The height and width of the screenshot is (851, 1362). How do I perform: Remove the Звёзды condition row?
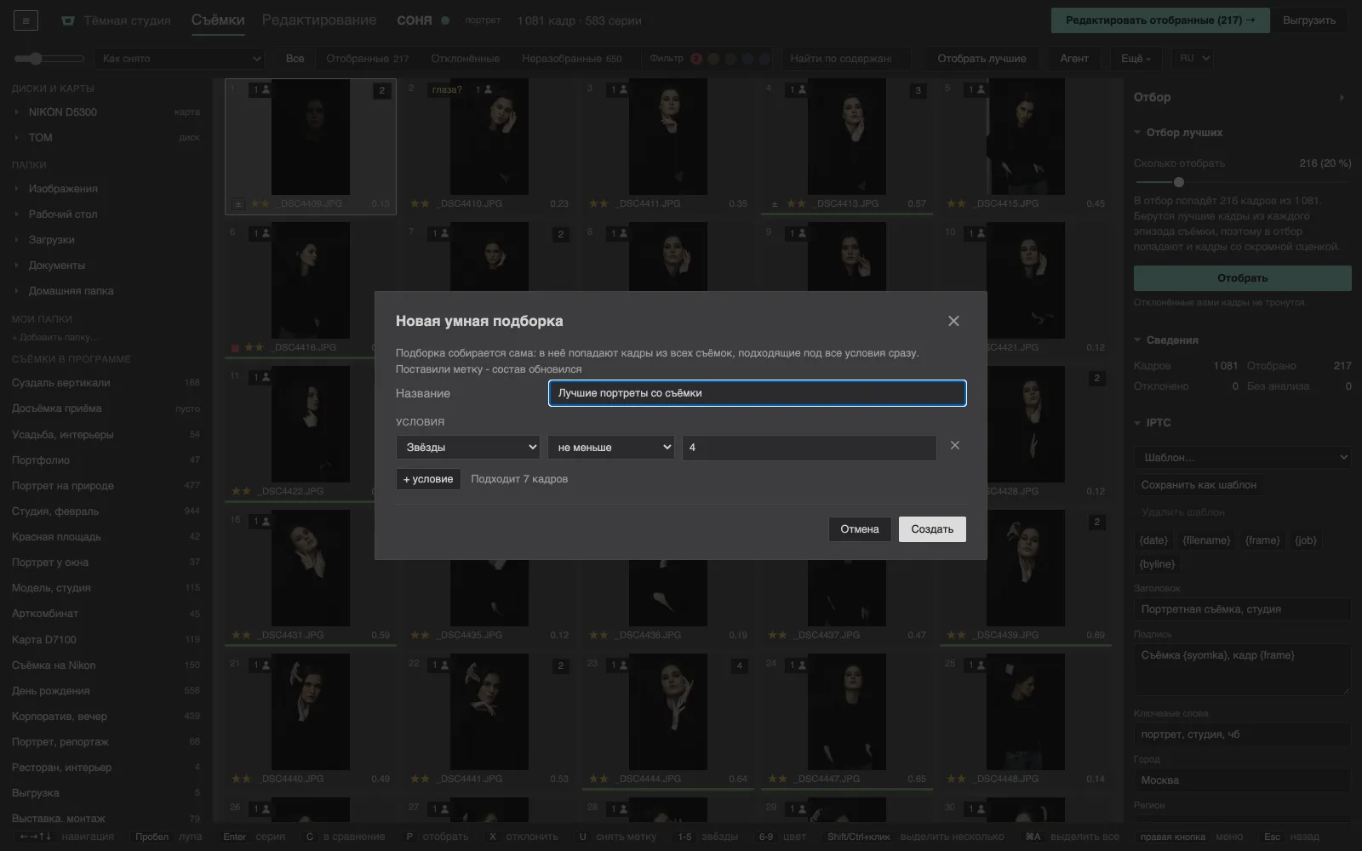955,446
